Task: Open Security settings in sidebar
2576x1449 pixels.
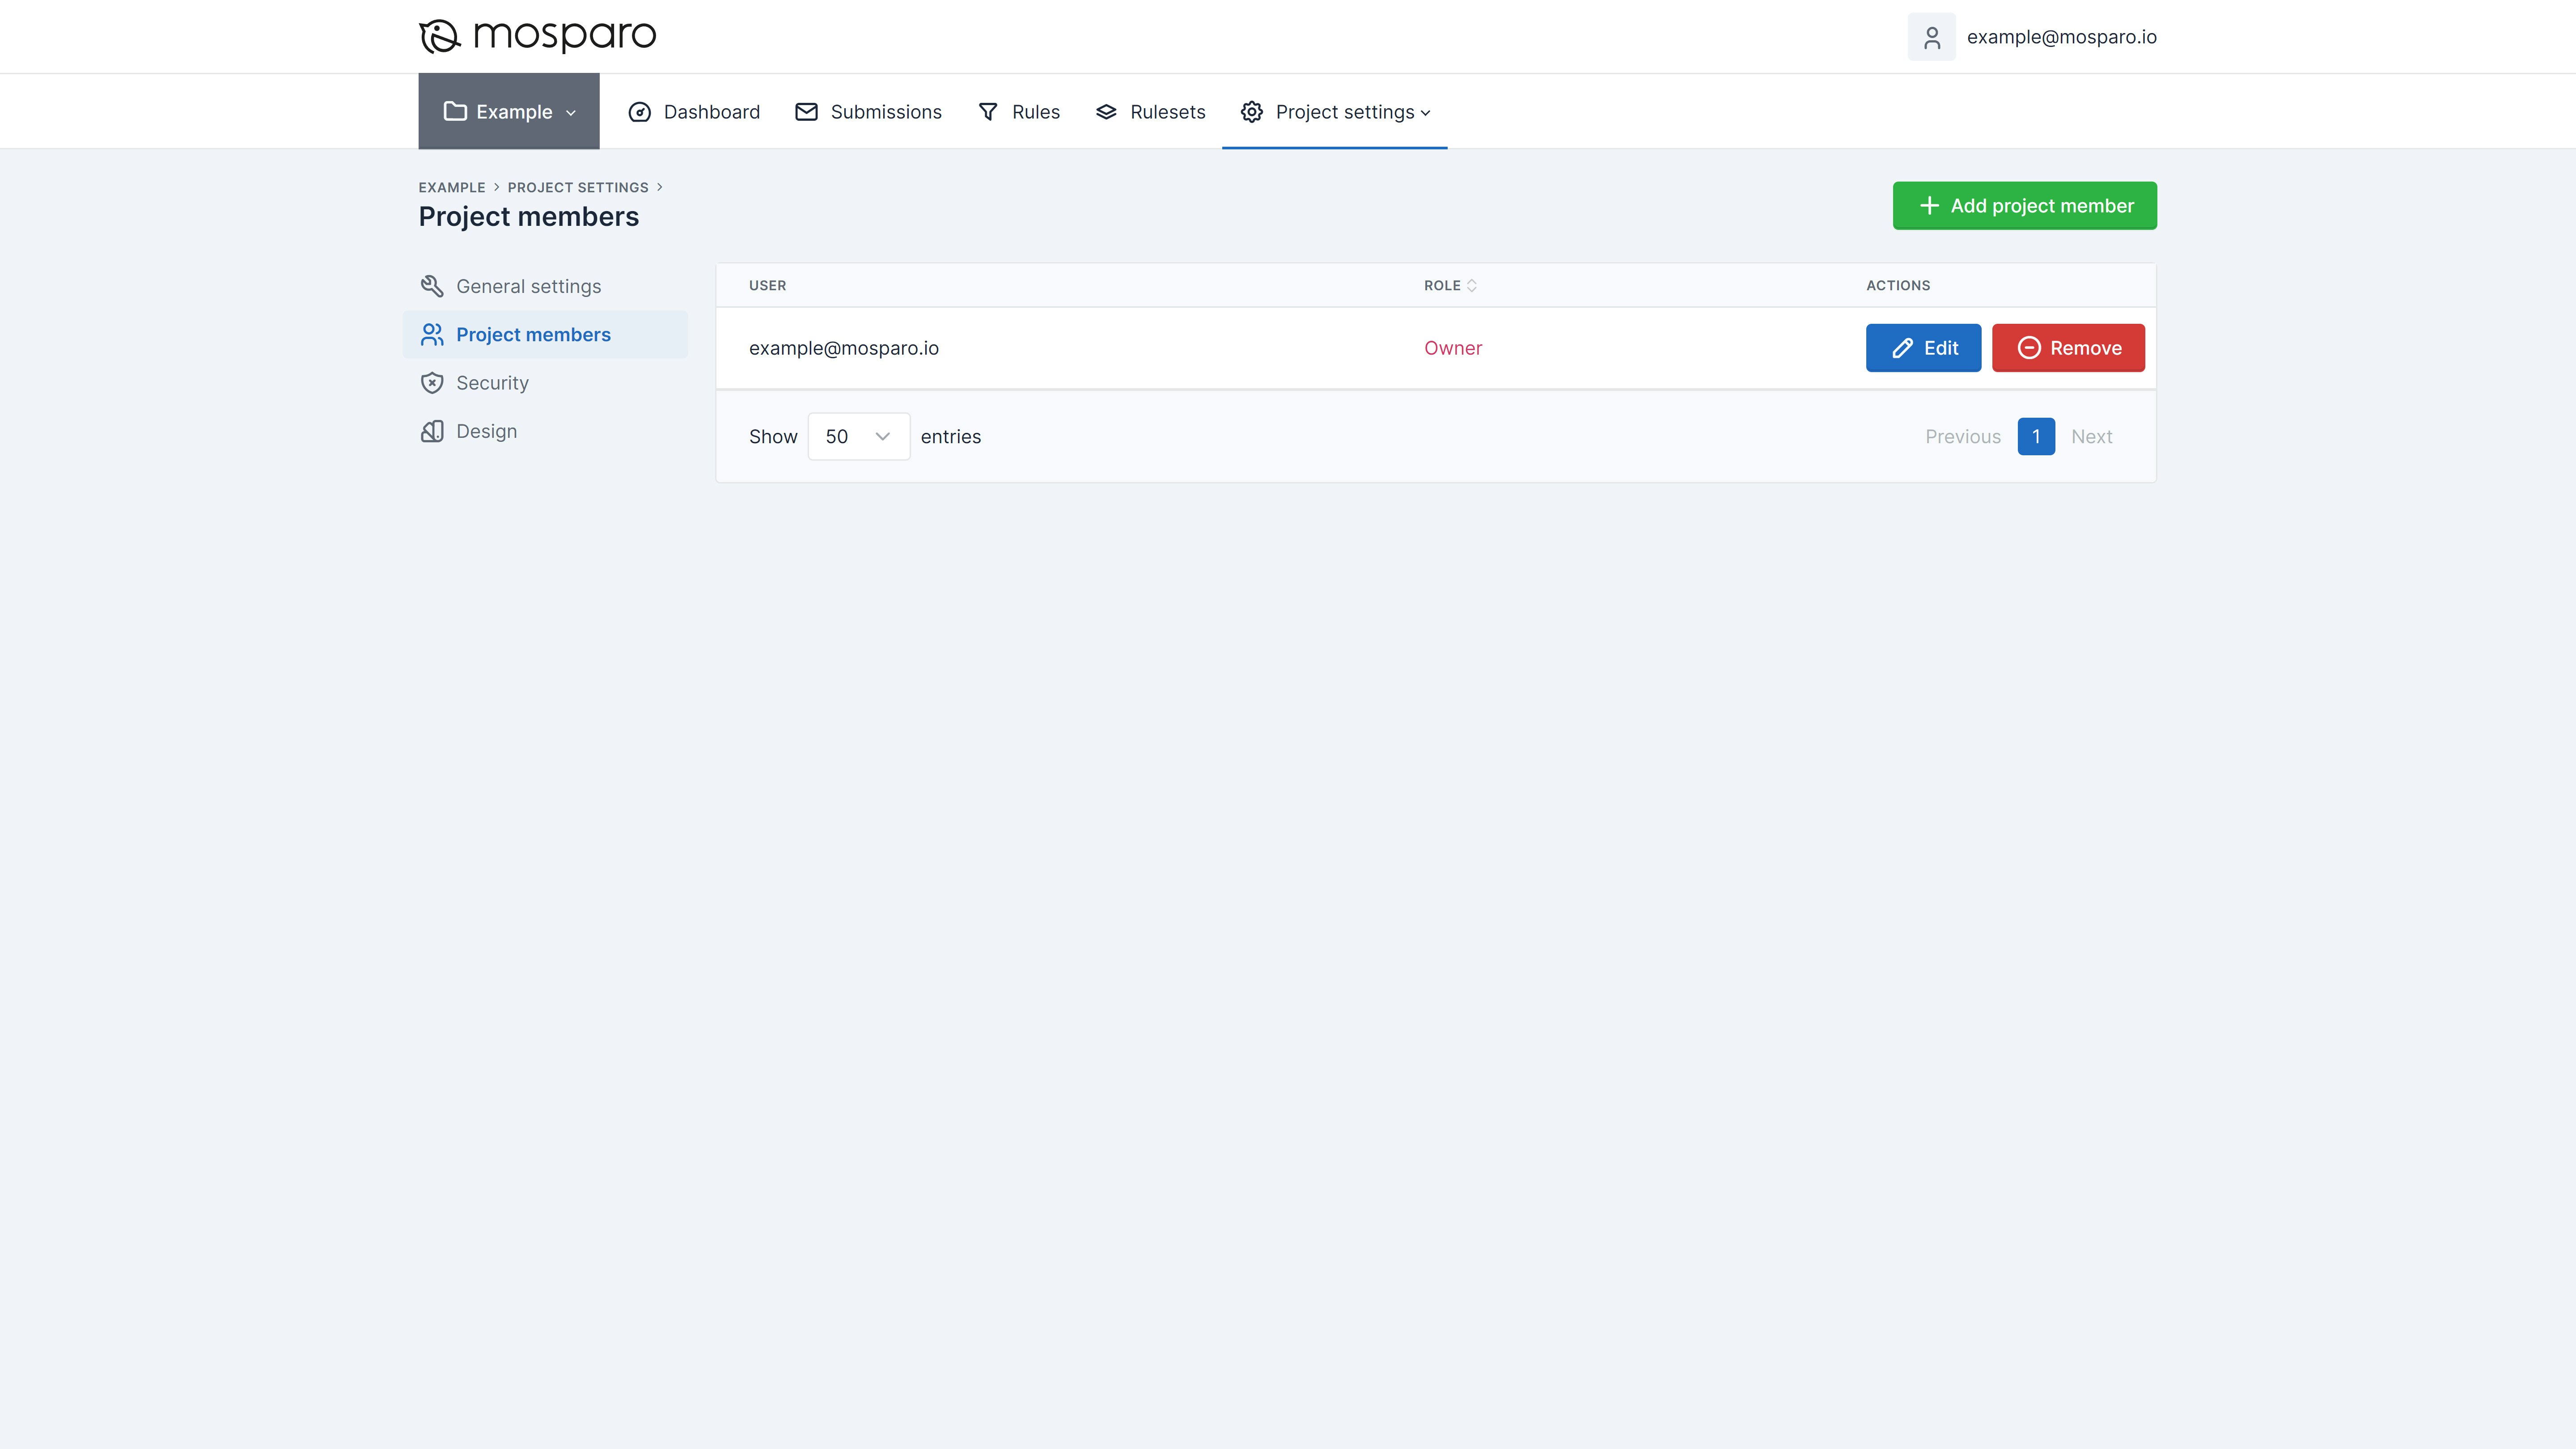Action: tap(545, 383)
